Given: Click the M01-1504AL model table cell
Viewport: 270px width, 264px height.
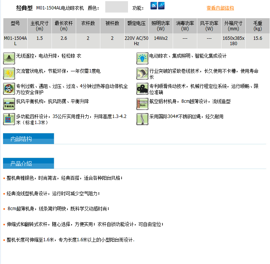Looking at the screenshot, I should pyautogui.click(x=15, y=41).
